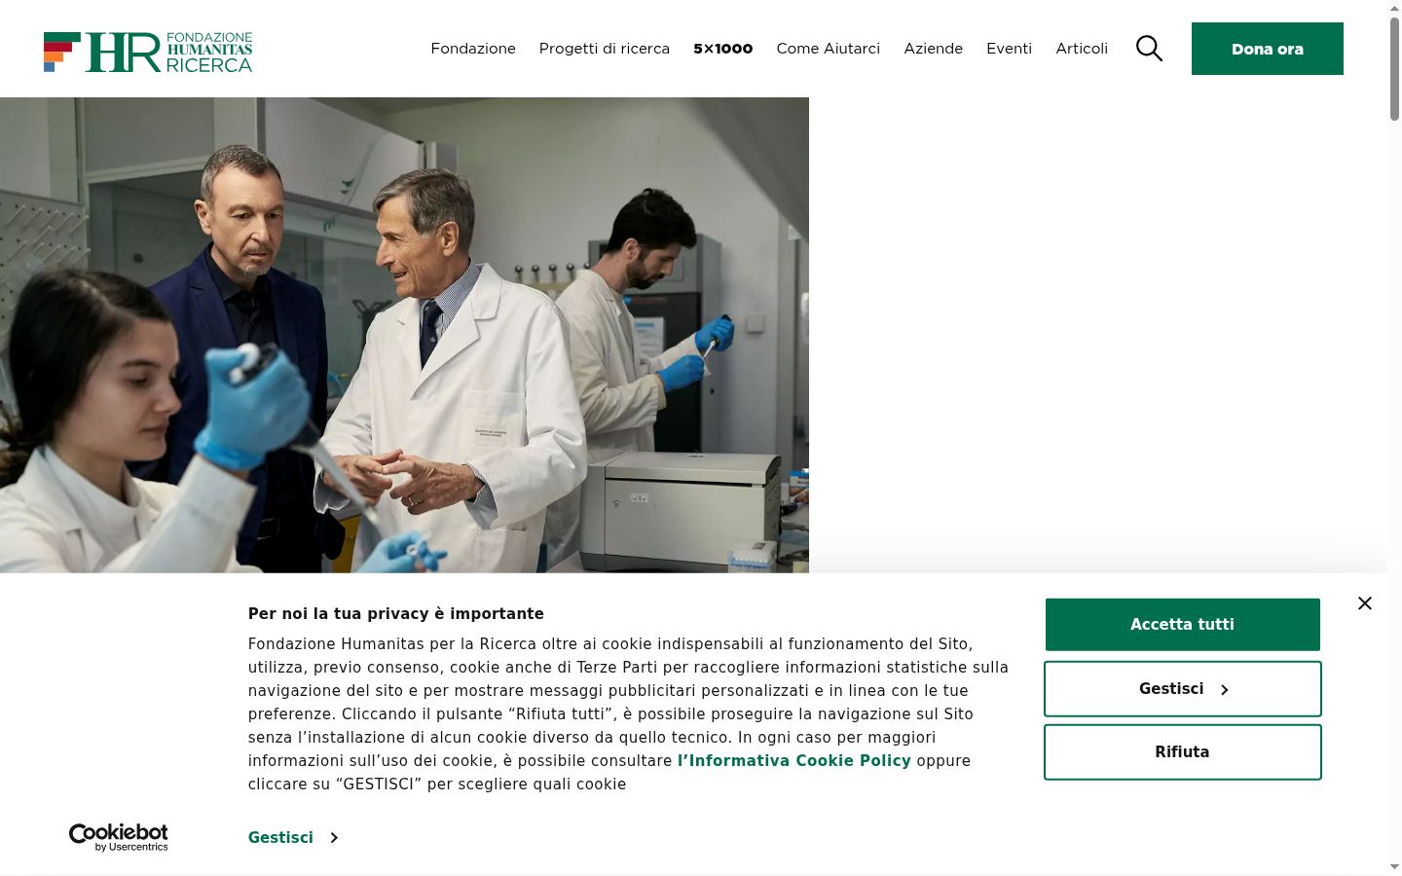
Task: Reject cookies with the Rifiuta button
Action: tap(1183, 752)
